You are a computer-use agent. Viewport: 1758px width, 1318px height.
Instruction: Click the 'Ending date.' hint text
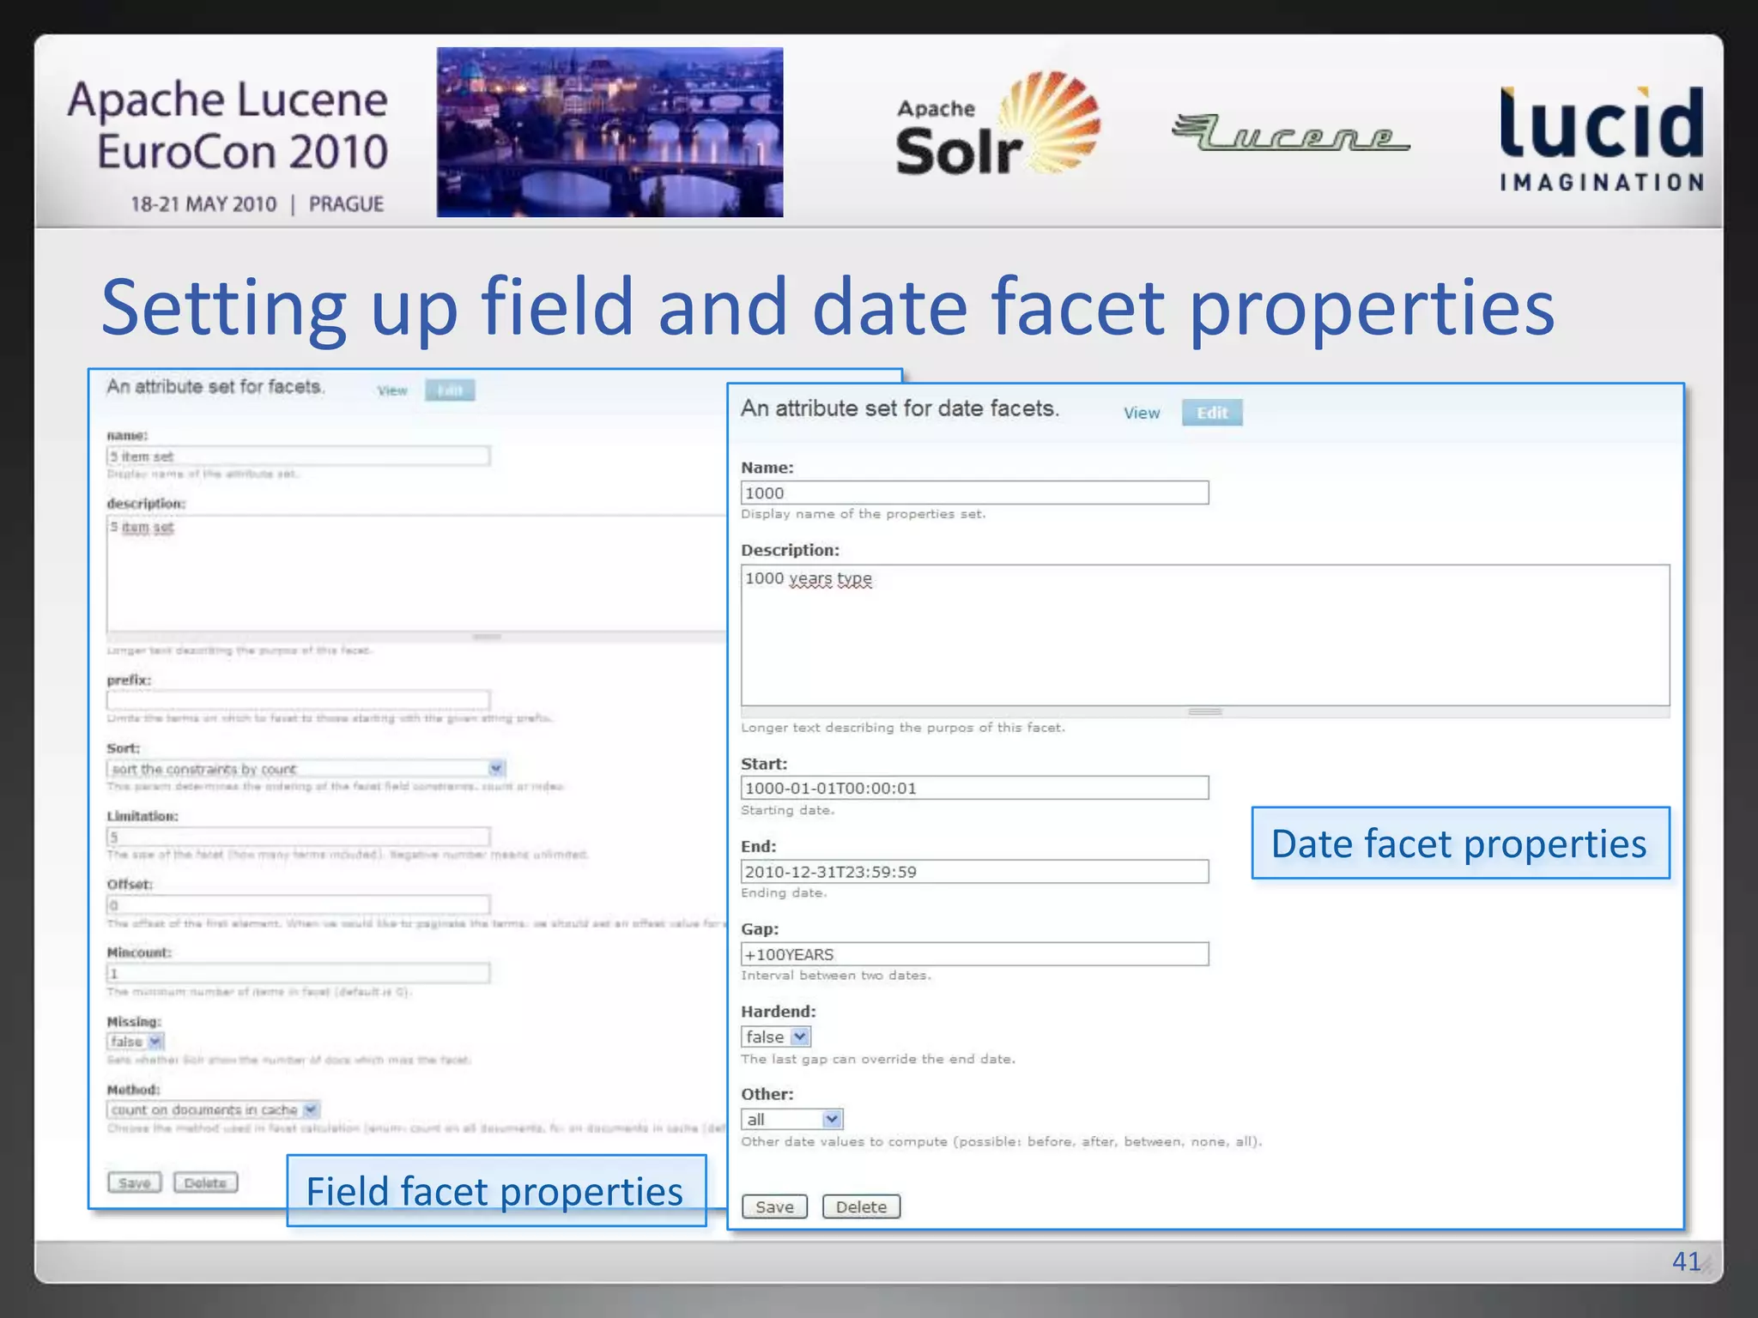click(784, 893)
